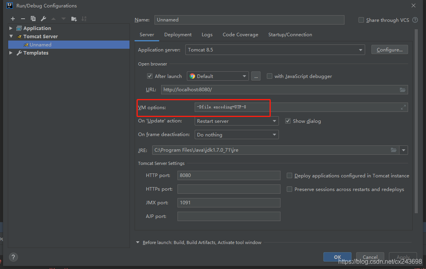Click the Copy Configuration icon
The width and height of the screenshot is (426, 269).
(33, 19)
